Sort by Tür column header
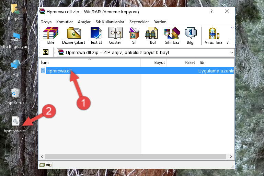The image size is (264, 176). click(x=216, y=63)
